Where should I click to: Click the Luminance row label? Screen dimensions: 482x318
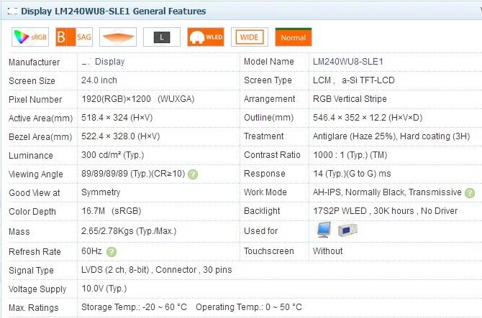click(31, 156)
